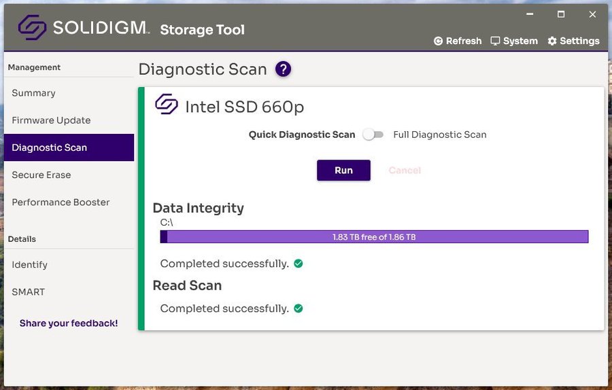Select the Quick Diagnostic Scan label

point(302,135)
